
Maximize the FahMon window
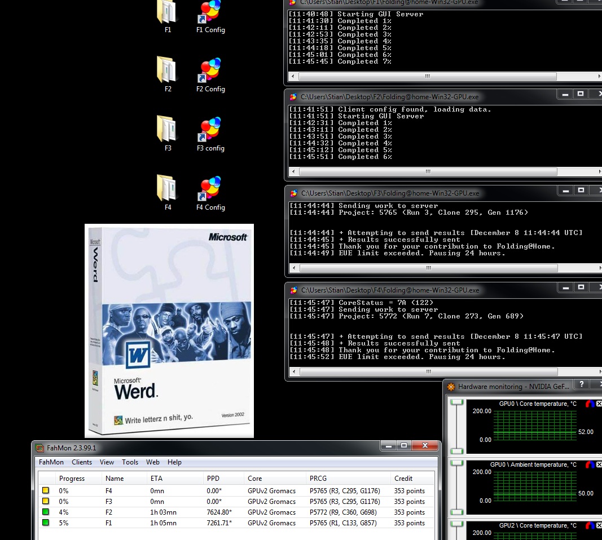click(x=403, y=445)
